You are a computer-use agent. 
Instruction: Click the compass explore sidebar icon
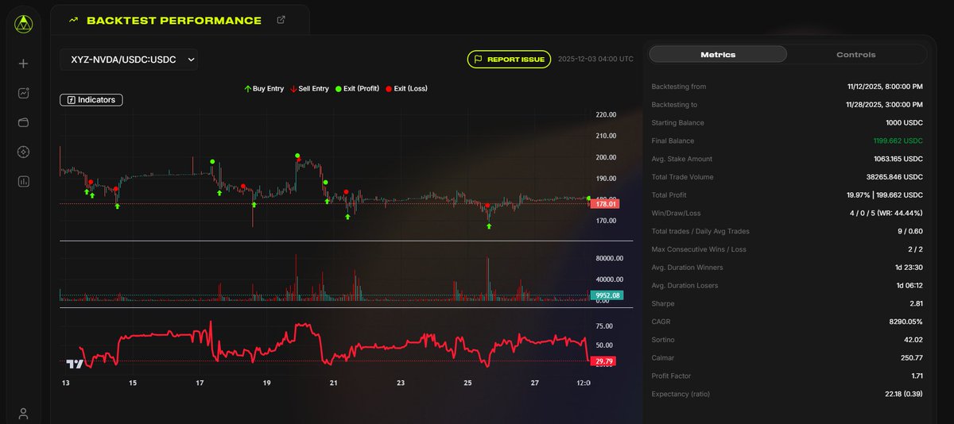(23, 152)
